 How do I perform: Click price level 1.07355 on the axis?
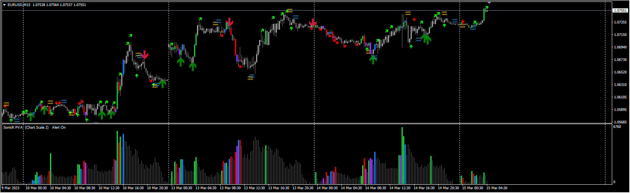[620, 22]
